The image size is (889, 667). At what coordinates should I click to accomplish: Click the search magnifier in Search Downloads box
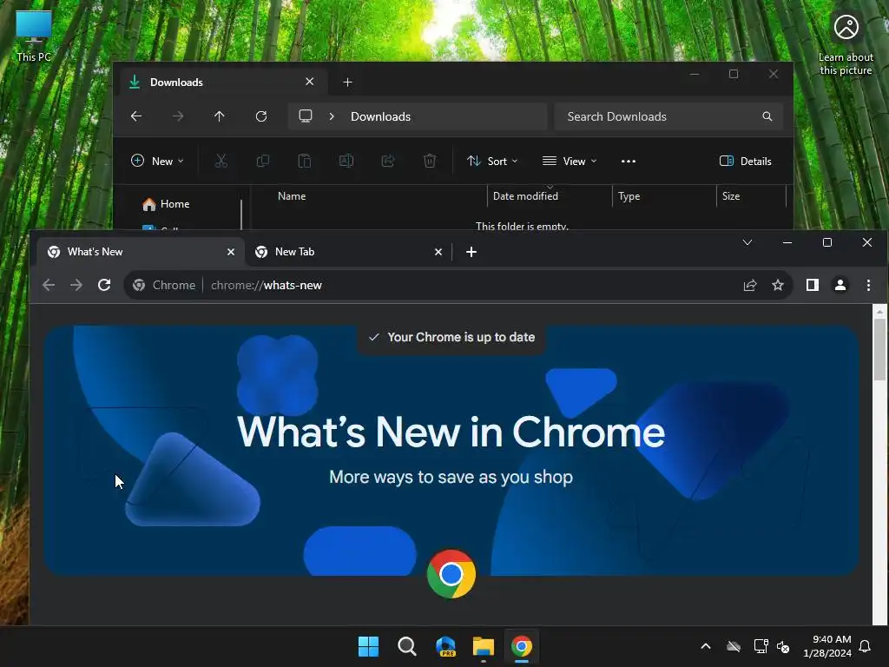click(767, 116)
